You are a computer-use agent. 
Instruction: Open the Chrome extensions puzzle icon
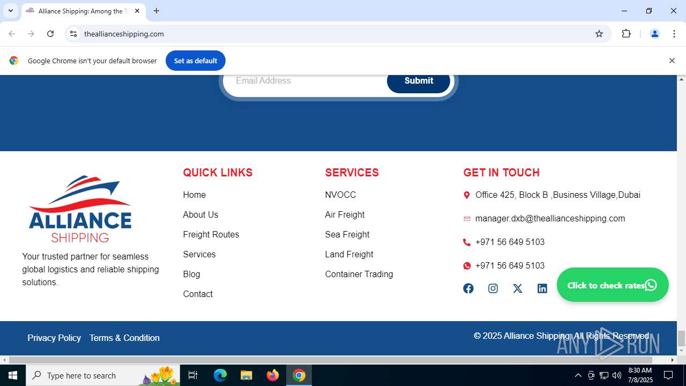click(x=626, y=34)
